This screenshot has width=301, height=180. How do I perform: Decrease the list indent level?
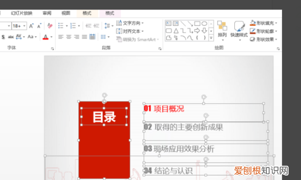click(88, 25)
